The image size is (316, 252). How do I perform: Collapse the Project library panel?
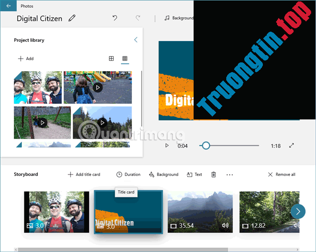pos(136,39)
